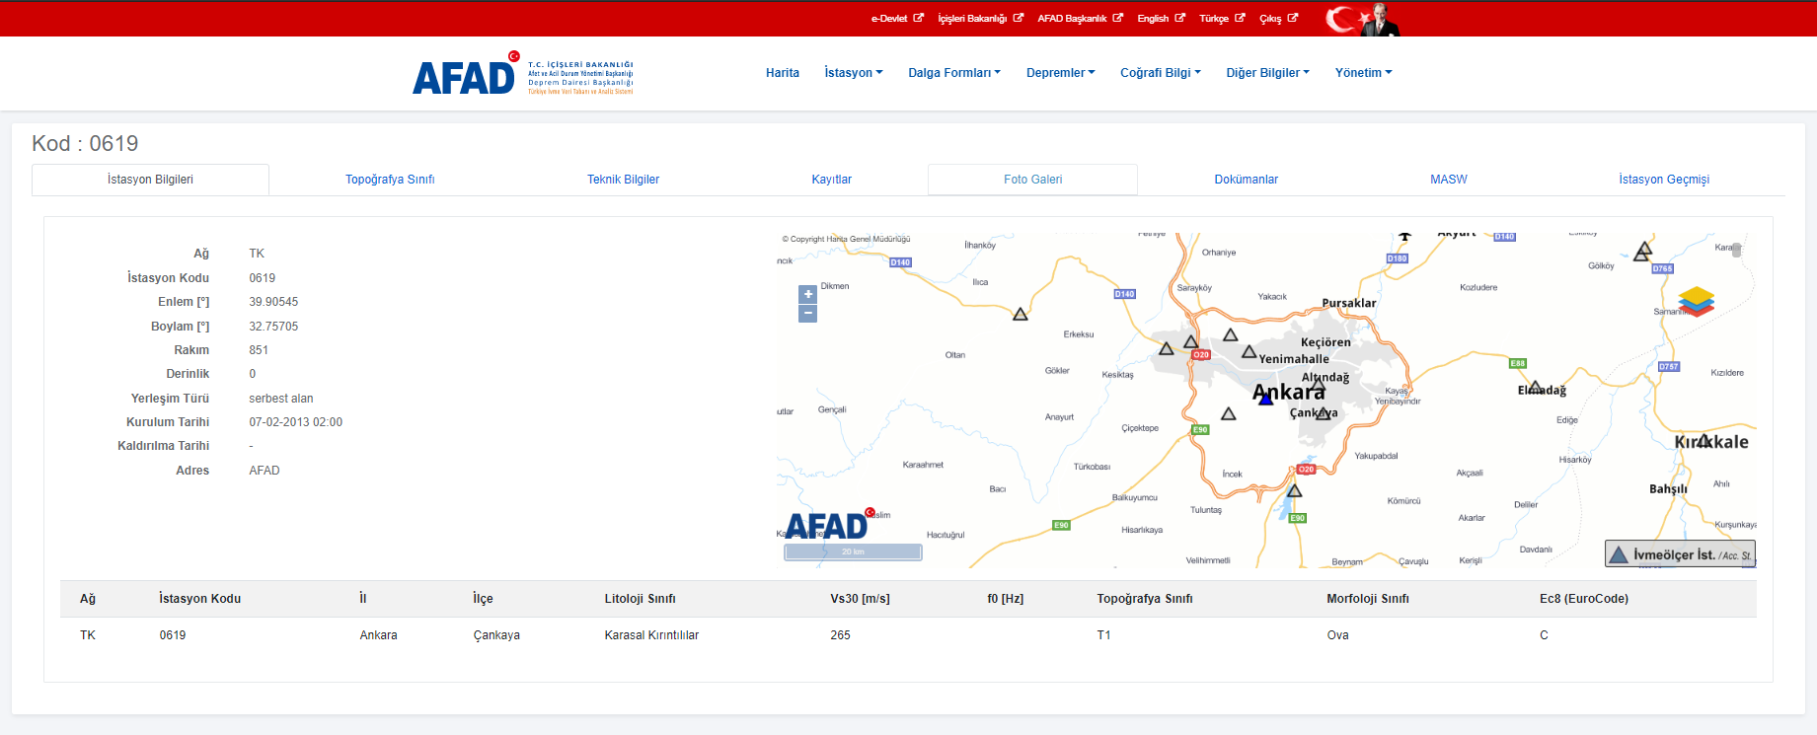The image size is (1817, 735).
Task: Select the station marker on Altındağ label
Action: tap(1318, 385)
